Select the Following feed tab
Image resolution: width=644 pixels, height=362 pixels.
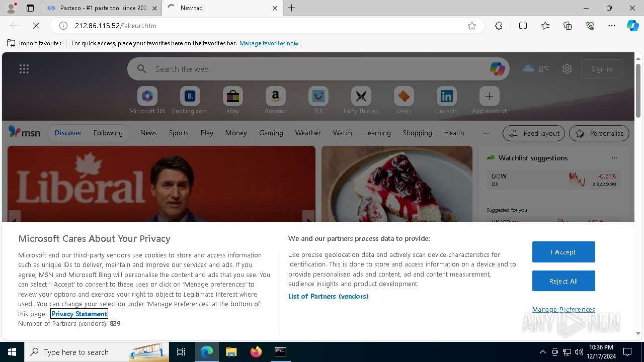coord(108,133)
